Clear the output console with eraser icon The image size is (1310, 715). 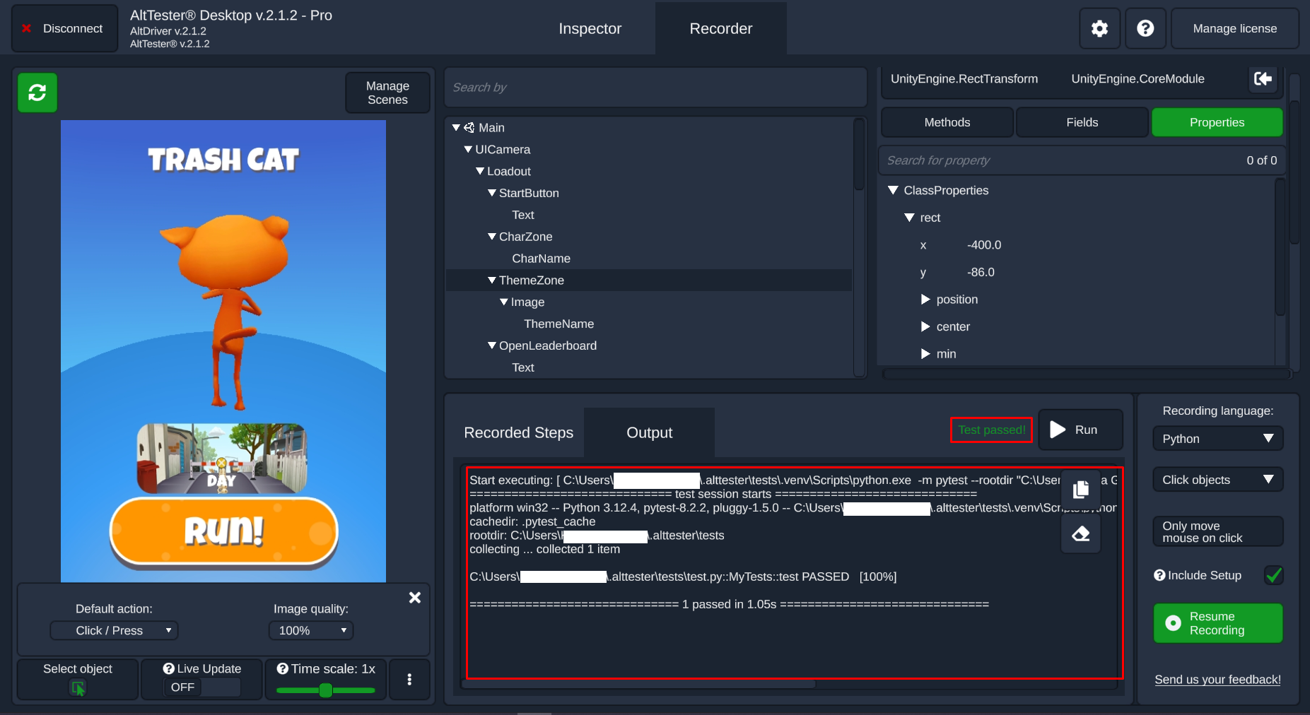pyautogui.click(x=1080, y=535)
